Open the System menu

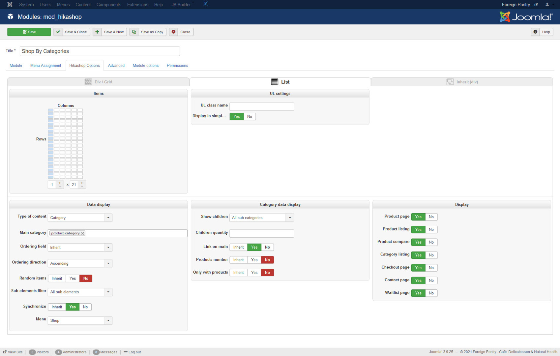(26, 5)
